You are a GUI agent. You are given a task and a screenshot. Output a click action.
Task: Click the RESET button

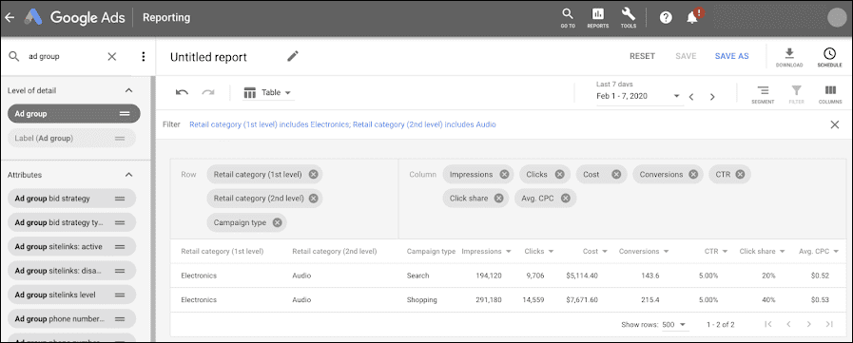coord(642,56)
